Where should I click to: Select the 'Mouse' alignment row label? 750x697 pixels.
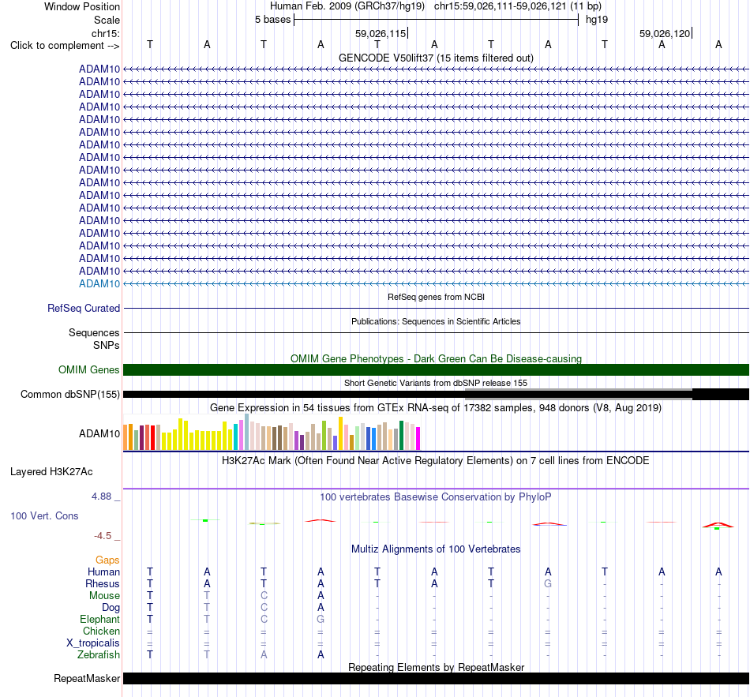pos(104,596)
